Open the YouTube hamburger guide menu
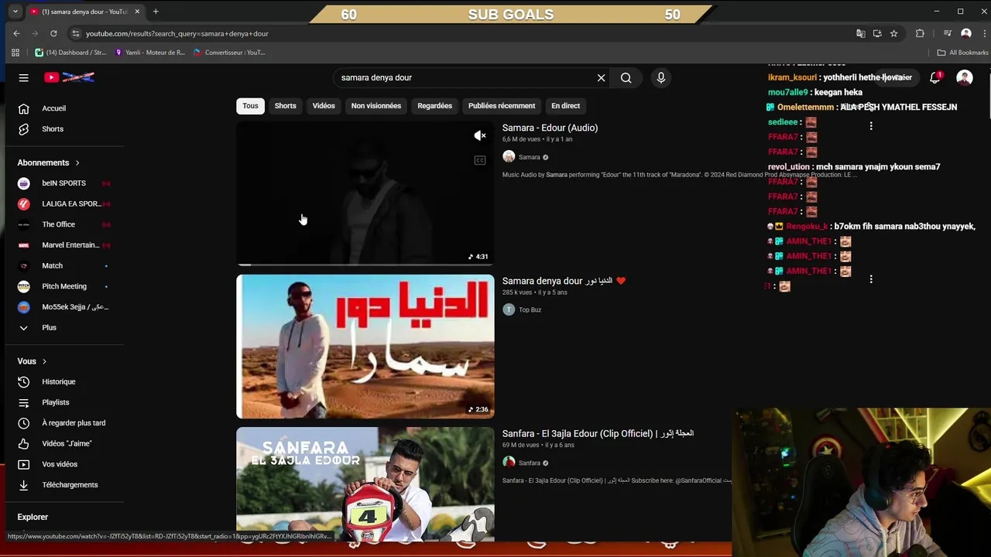 click(x=23, y=77)
